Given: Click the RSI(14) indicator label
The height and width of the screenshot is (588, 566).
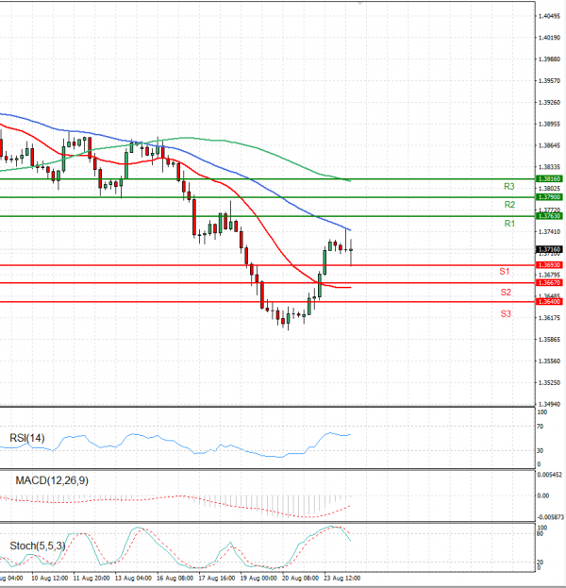Looking at the screenshot, I should [27, 438].
